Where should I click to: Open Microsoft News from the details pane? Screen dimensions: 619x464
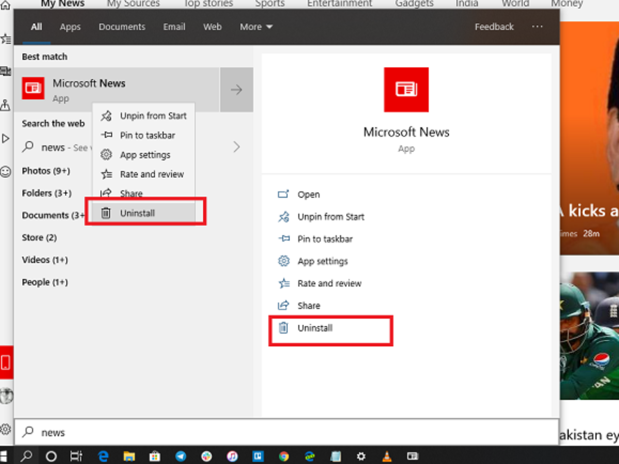pyautogui.click(x=308, y=194)
